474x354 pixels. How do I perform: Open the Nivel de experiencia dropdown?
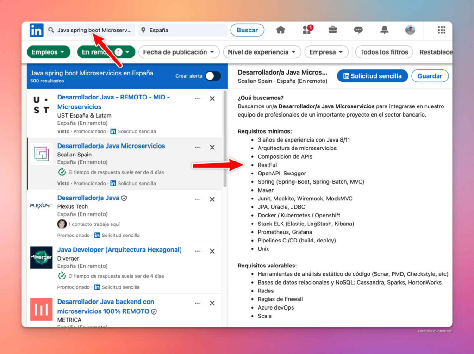pyautogui.click(x=262, y=52)
